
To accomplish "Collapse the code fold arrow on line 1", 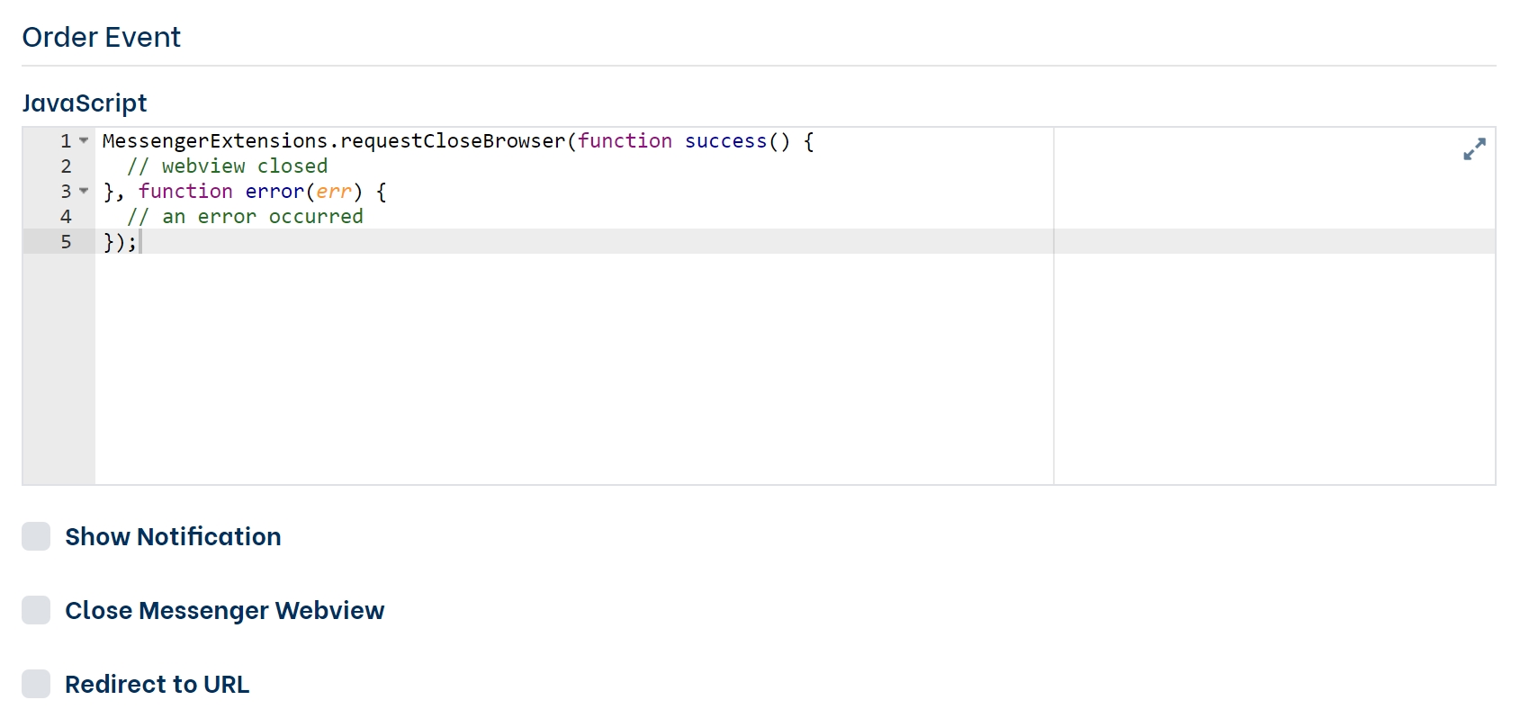I will click(x=84, y=140).
